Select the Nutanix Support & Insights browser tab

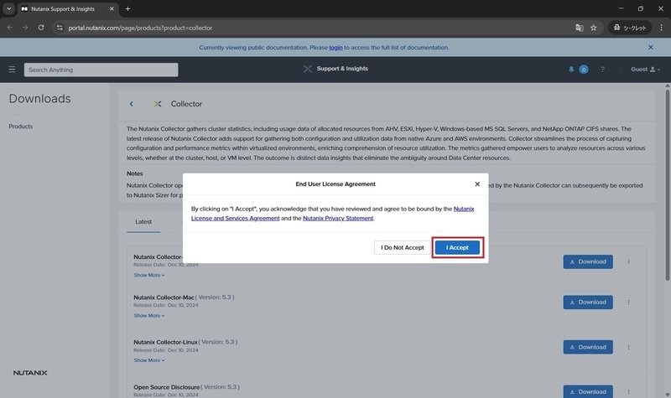67,8
